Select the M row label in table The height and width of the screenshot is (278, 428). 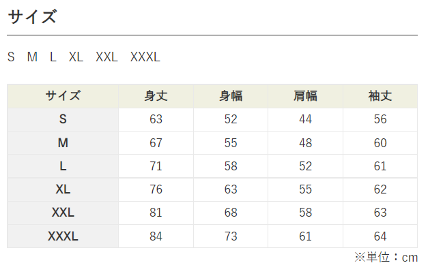(63, 143)
